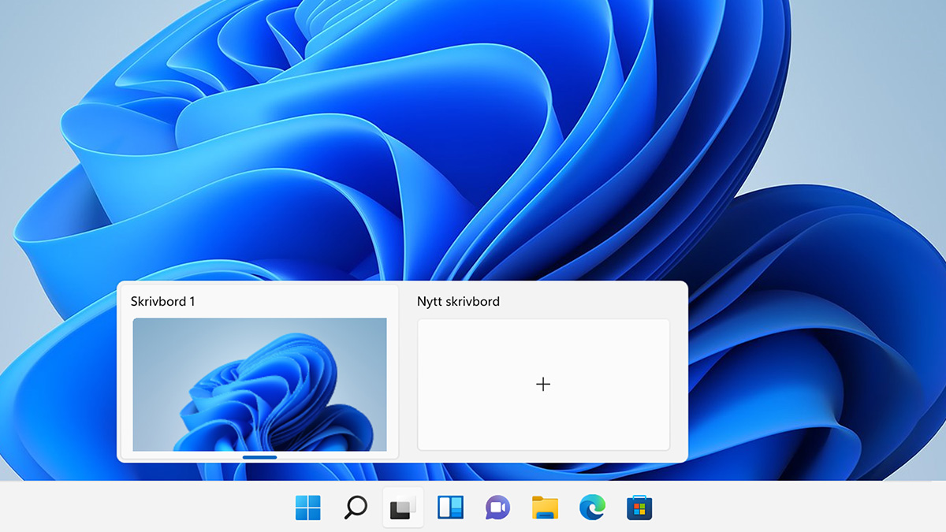This screenshot has width=946, height=532.
Task: Click the Task View taskbar icon
Action: (x=403, y=508)
